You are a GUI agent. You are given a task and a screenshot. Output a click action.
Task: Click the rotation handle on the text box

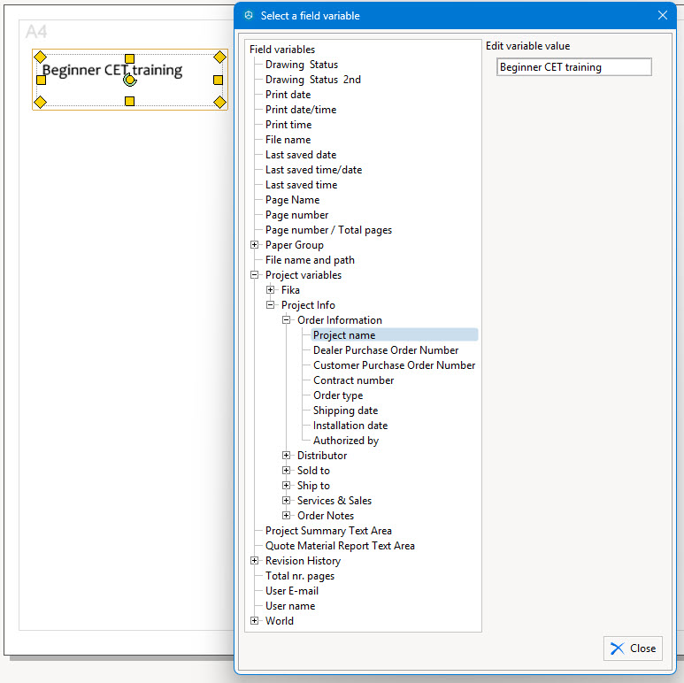[x=129, y=81]
